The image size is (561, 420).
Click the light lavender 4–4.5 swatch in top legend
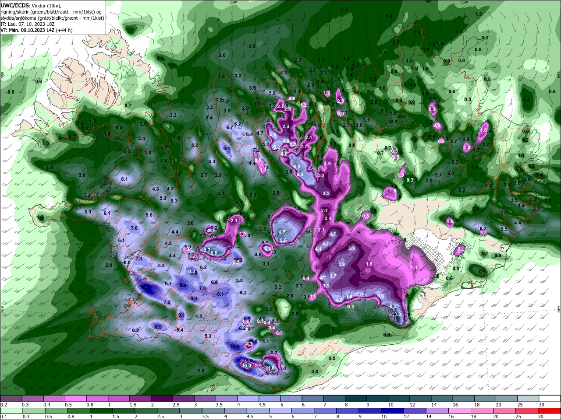pos(248,399)
